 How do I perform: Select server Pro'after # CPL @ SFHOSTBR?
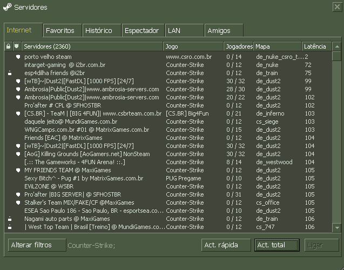point(168,105)
